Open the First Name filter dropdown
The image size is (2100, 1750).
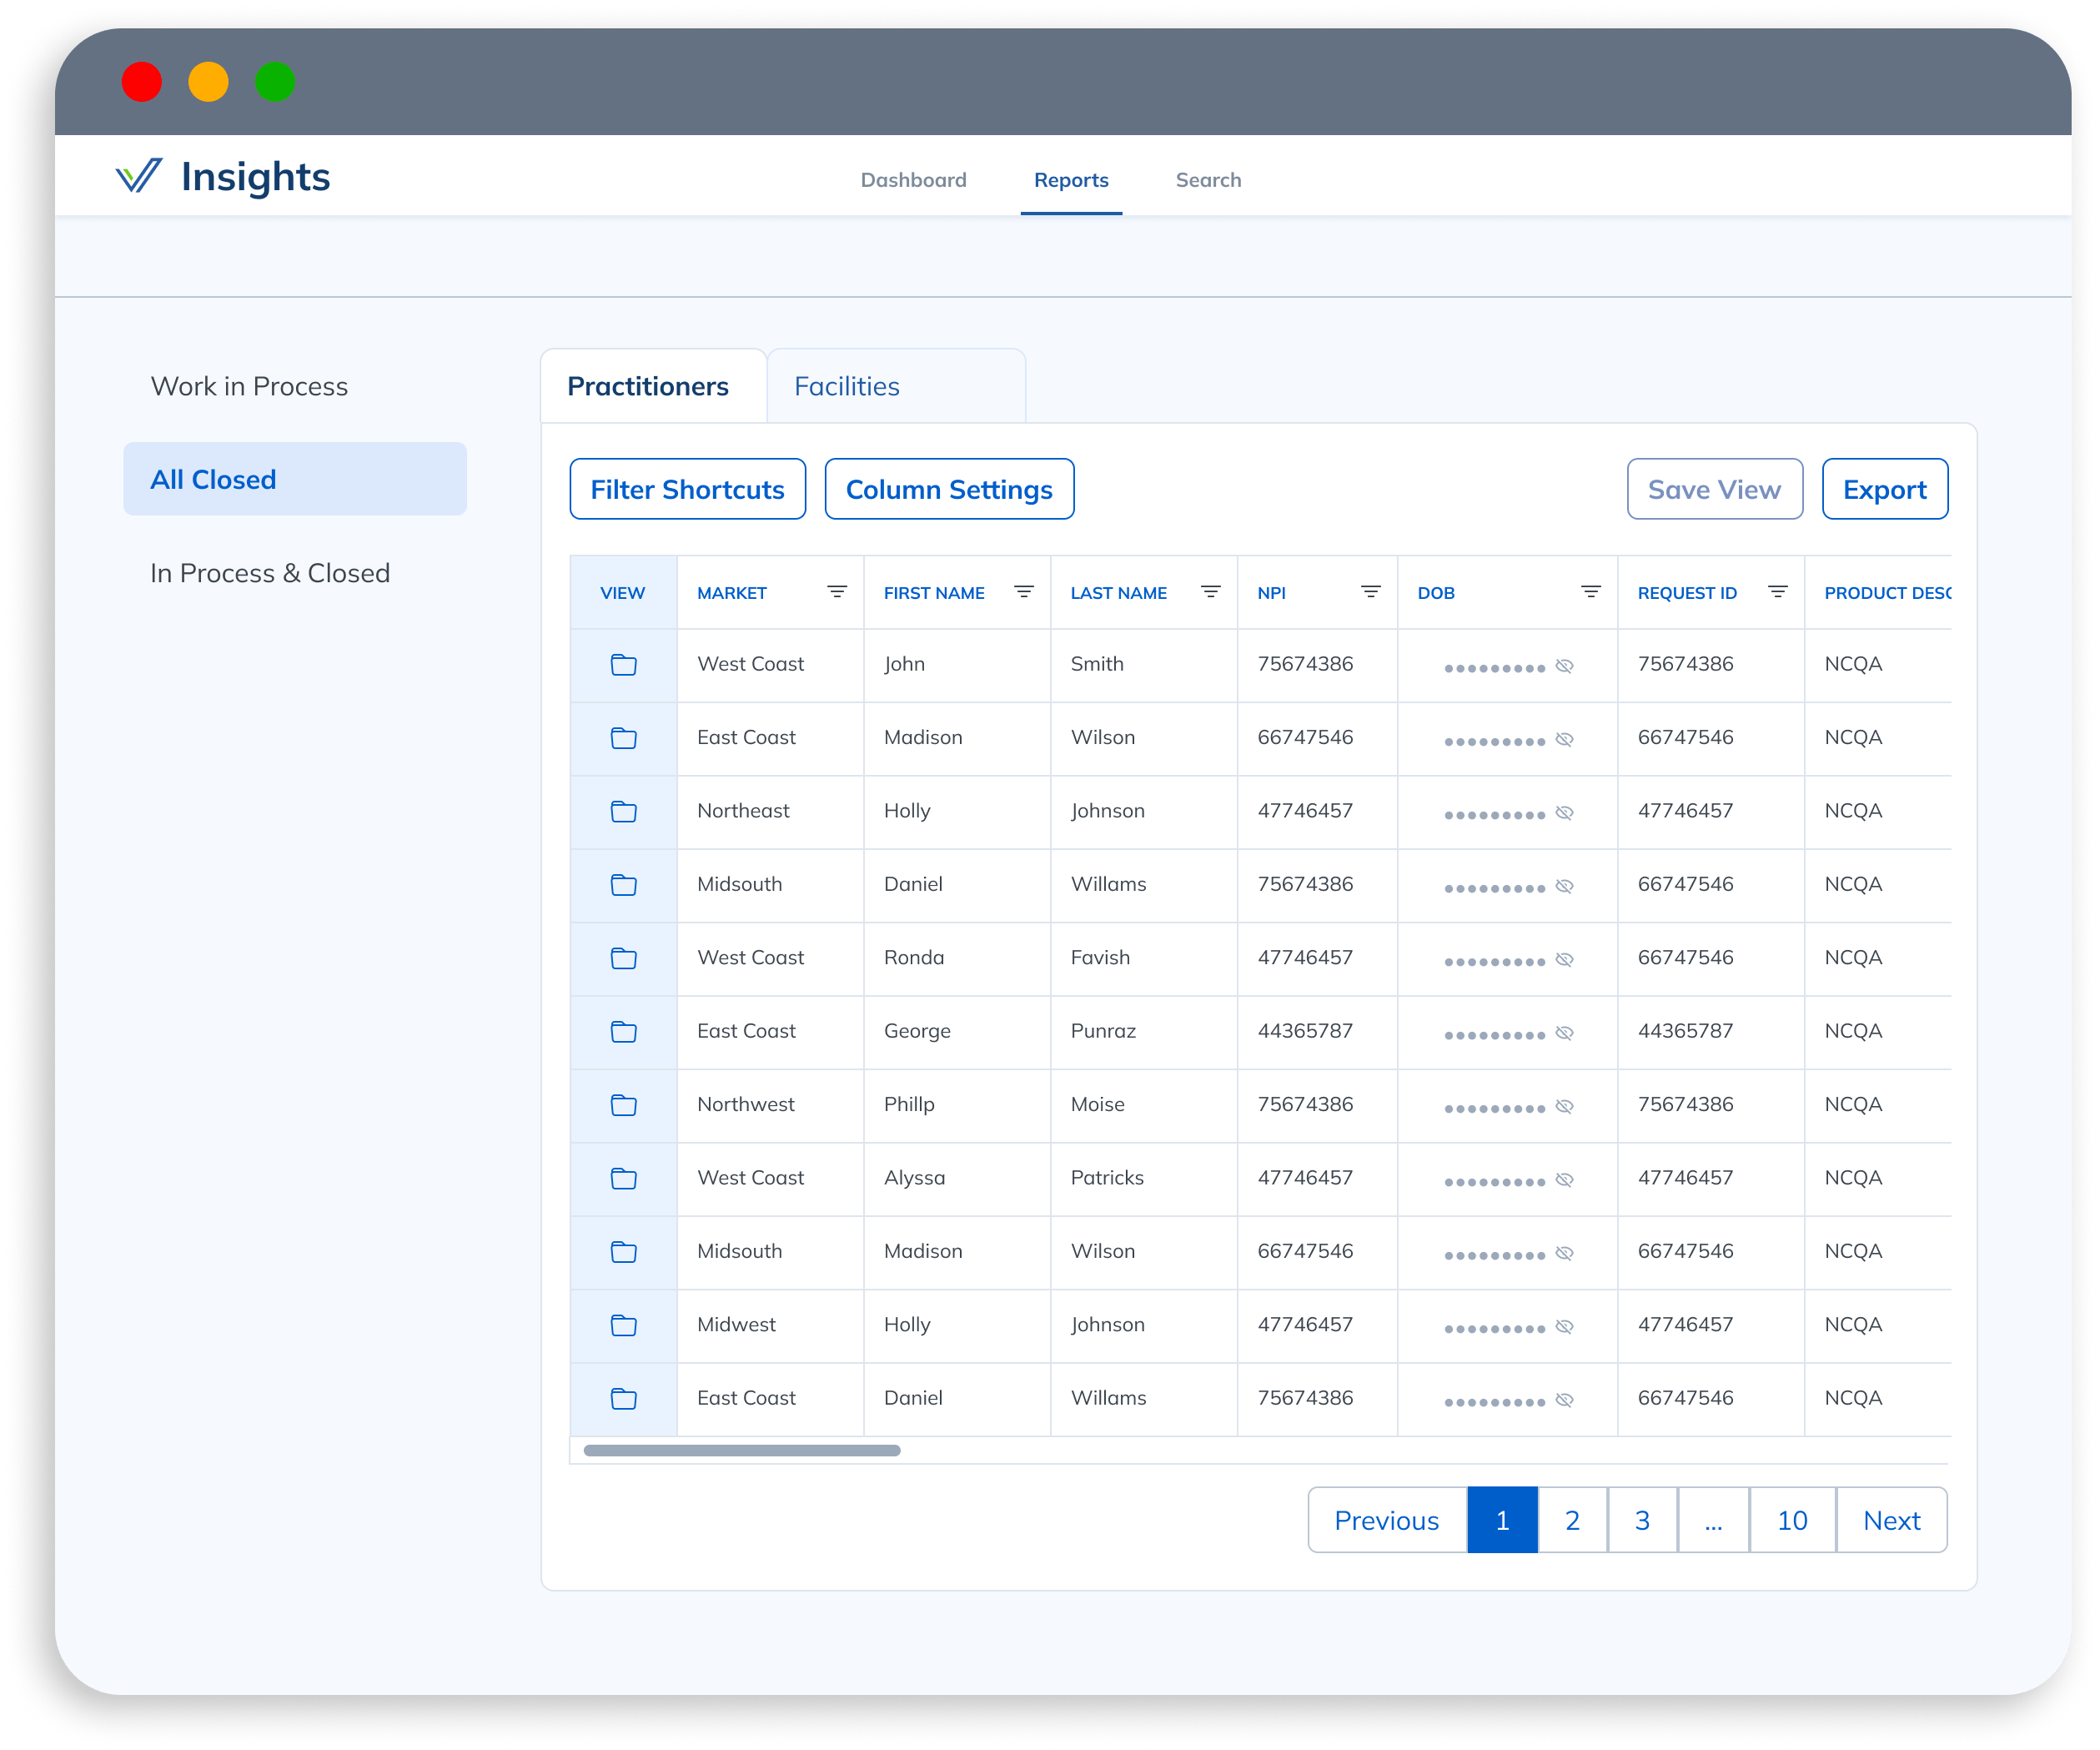click(x=1024, y=591)
